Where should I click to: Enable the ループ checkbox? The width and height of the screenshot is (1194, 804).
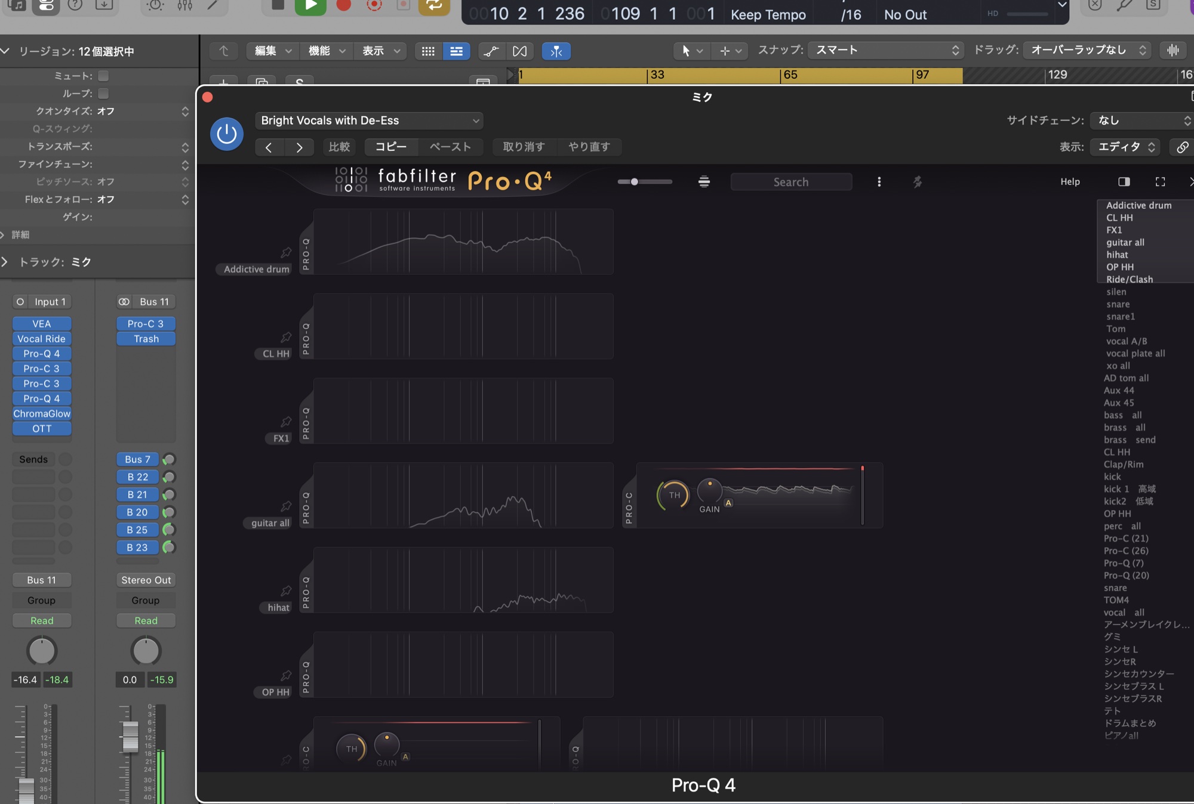pos(103,93)
